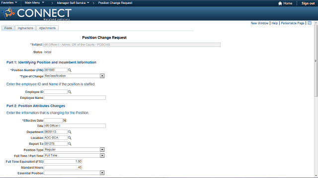Expand the Type of Change dropdown

click(102, 76)
